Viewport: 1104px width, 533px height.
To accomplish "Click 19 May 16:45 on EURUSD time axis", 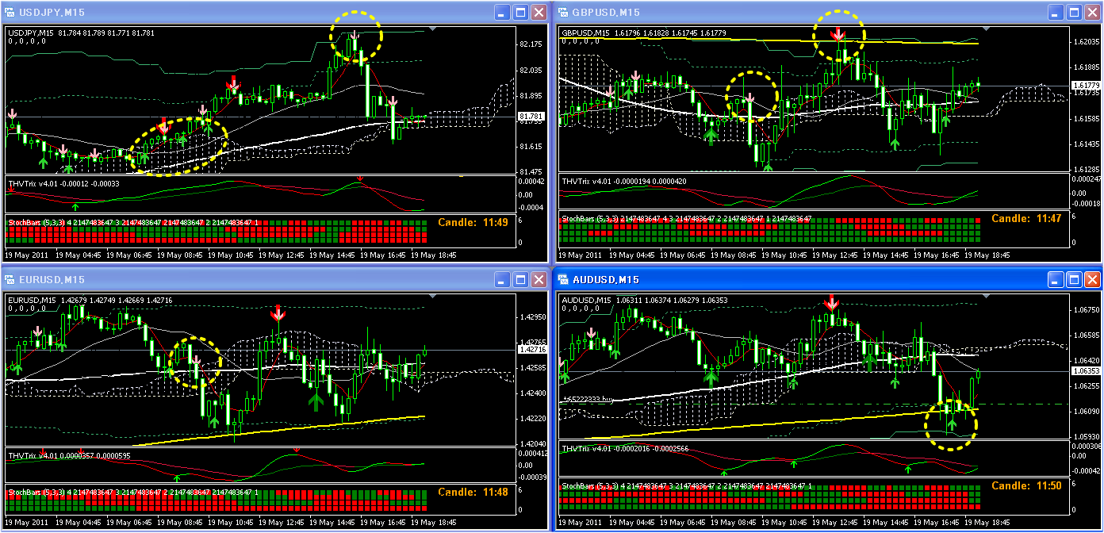I will click(x=383, y=523).
